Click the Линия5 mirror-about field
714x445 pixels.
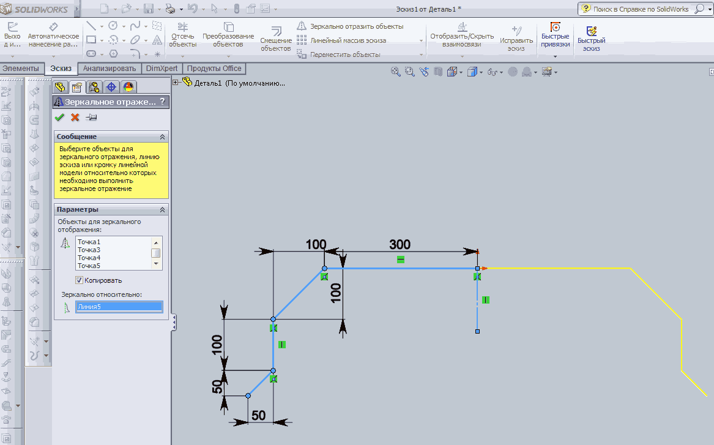(119, 307)
